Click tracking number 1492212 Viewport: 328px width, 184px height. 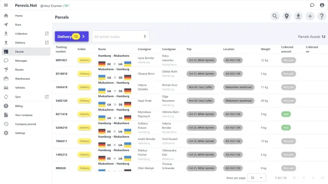[x=61, y=154]
